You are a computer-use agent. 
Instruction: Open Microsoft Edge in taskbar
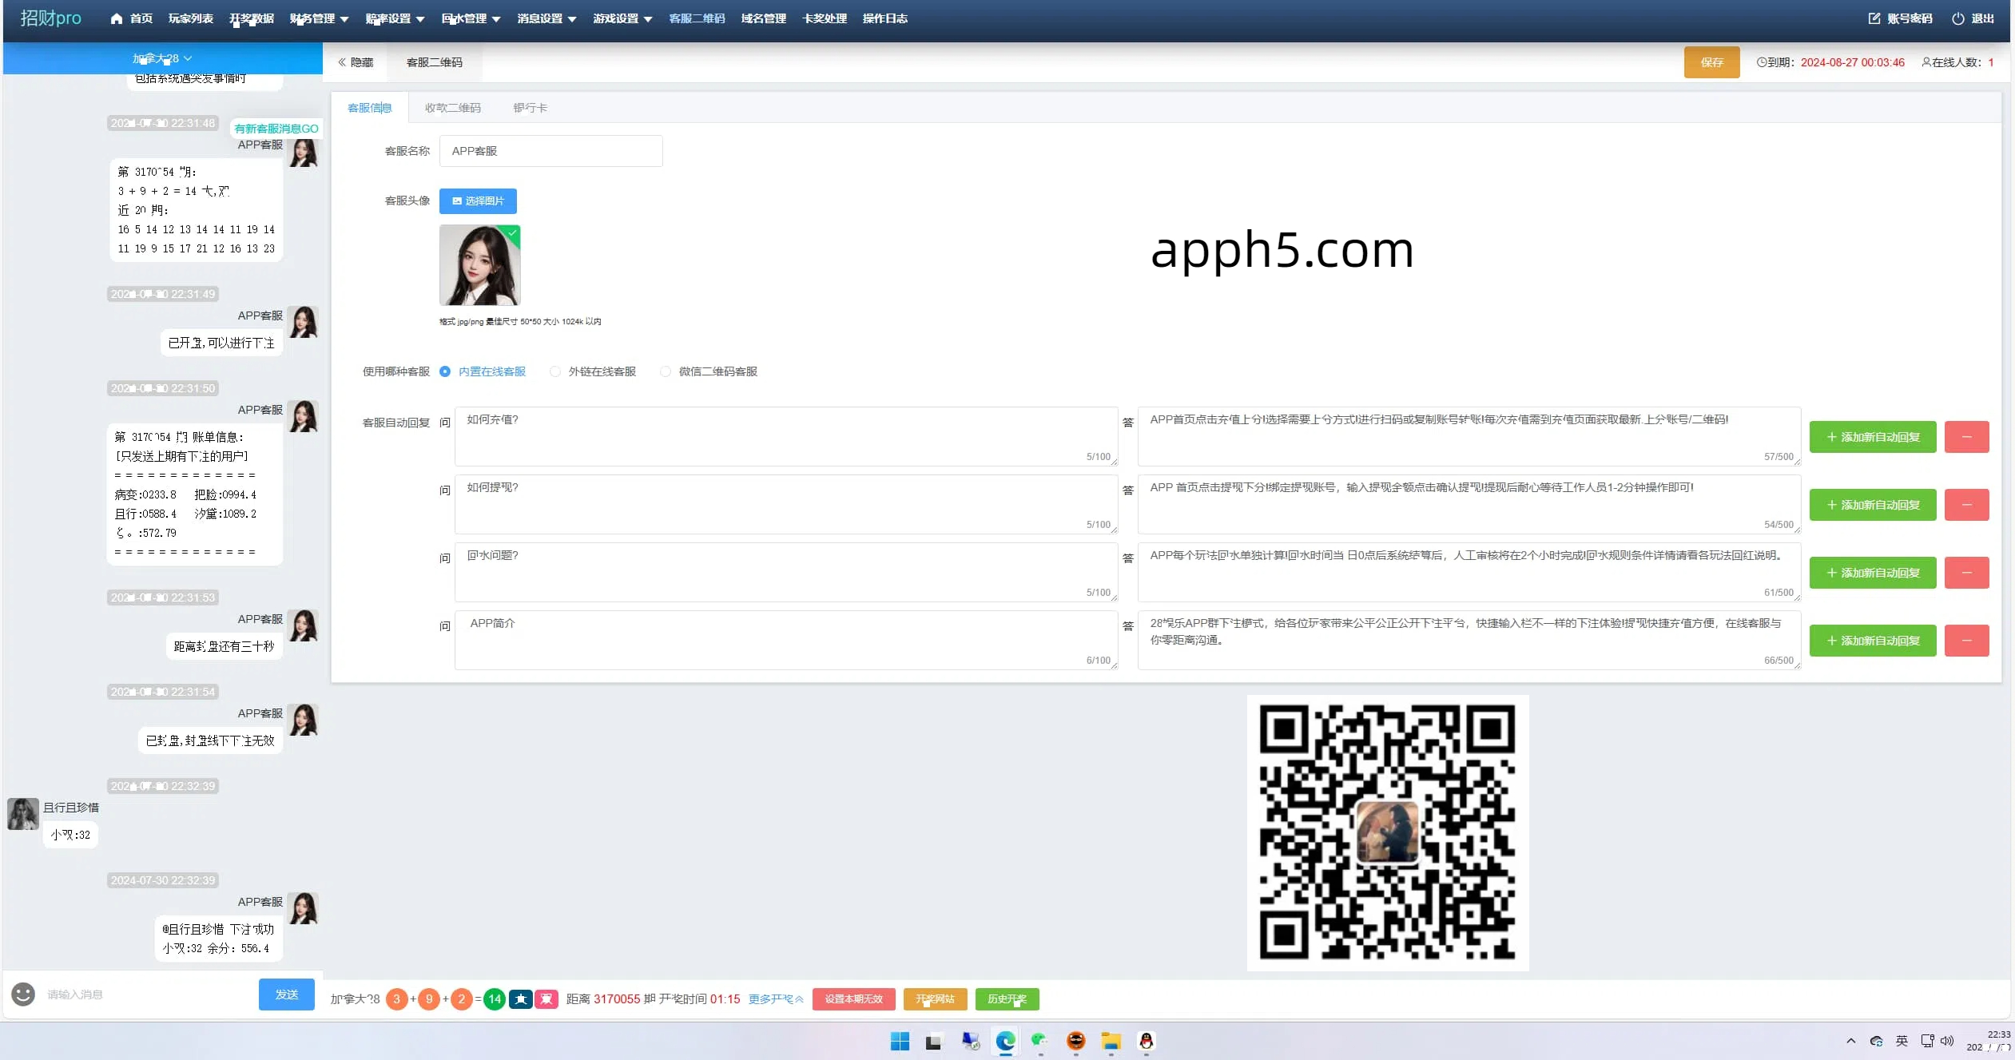click(1005, 1041)
